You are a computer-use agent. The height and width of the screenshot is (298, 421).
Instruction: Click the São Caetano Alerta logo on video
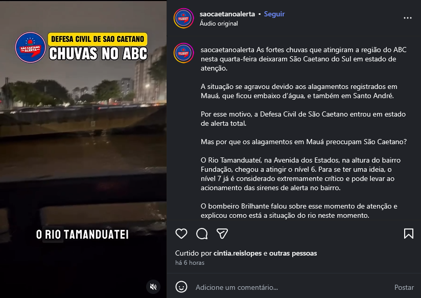(x=30, y=48)
